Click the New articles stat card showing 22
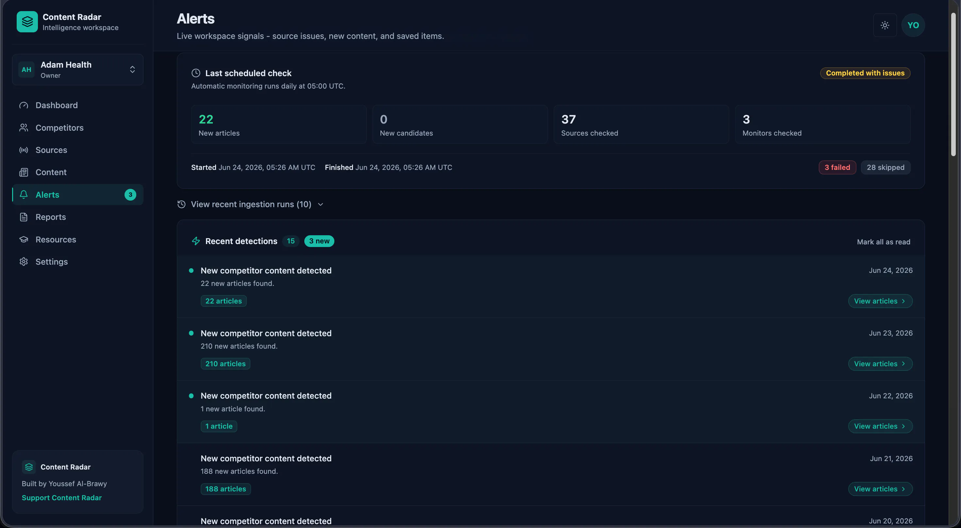 tap(279, 124)
